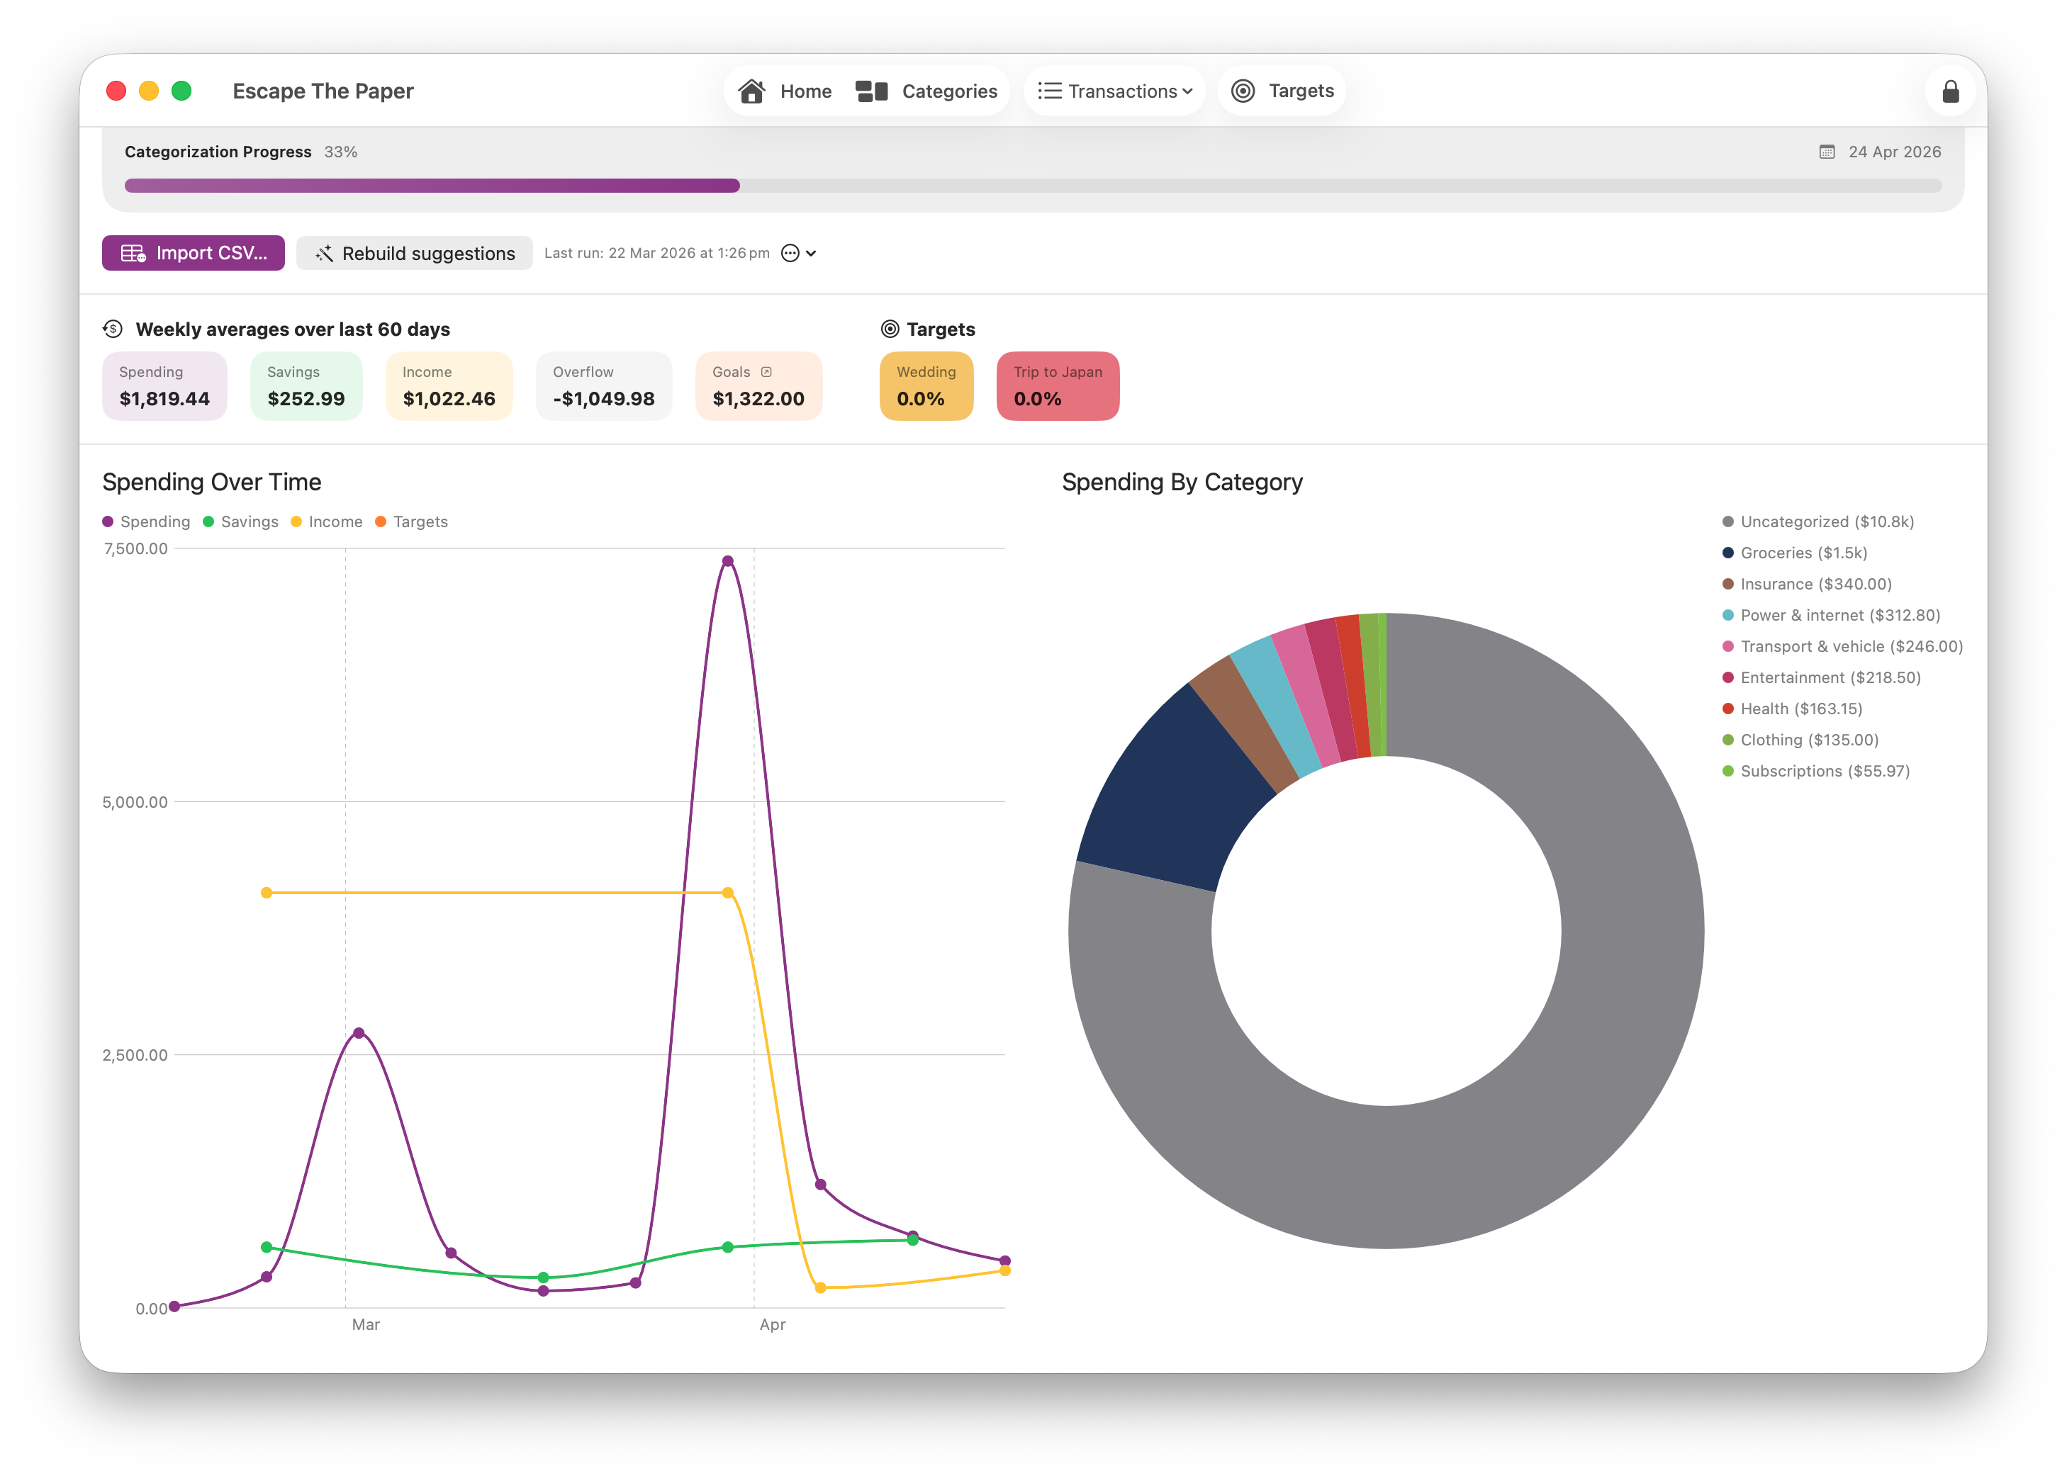Screen dimensions: 2067x1478
Task: Select the Wedding target card
Action: point(926,386)
